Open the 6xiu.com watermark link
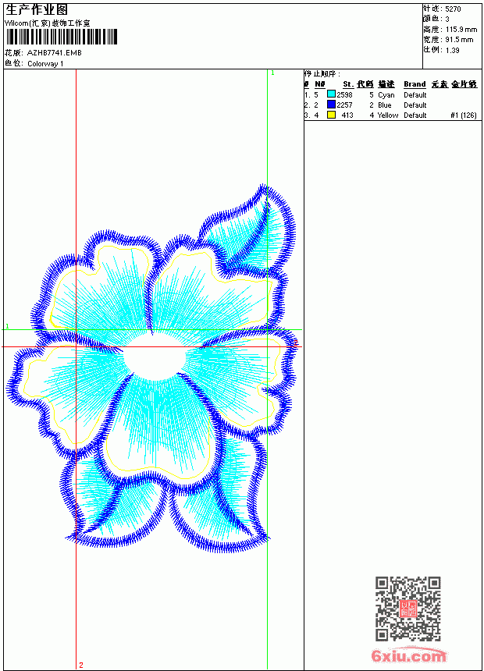Screen dimensions: 484x671 [408, 655]
